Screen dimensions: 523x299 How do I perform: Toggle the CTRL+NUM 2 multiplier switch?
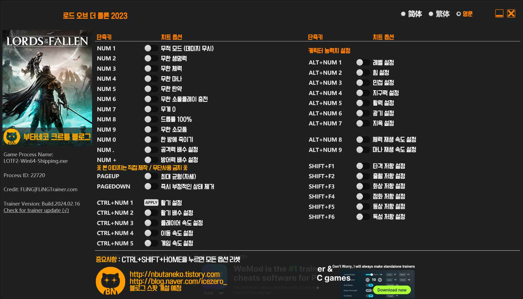click(151, 213)
